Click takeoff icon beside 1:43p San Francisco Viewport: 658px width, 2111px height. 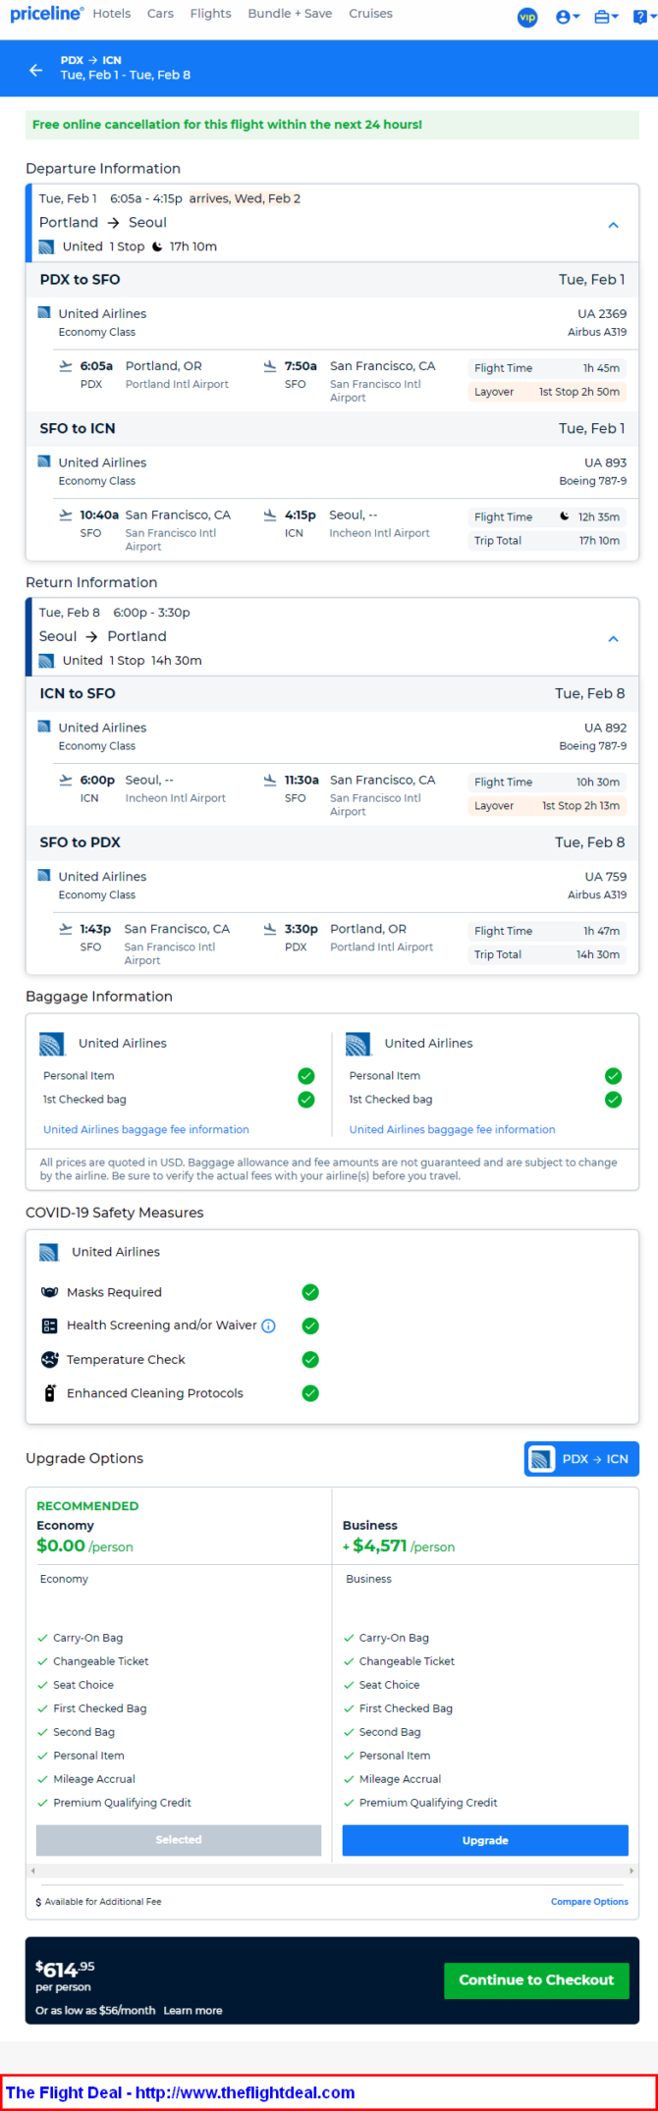[x=66, y=928]
